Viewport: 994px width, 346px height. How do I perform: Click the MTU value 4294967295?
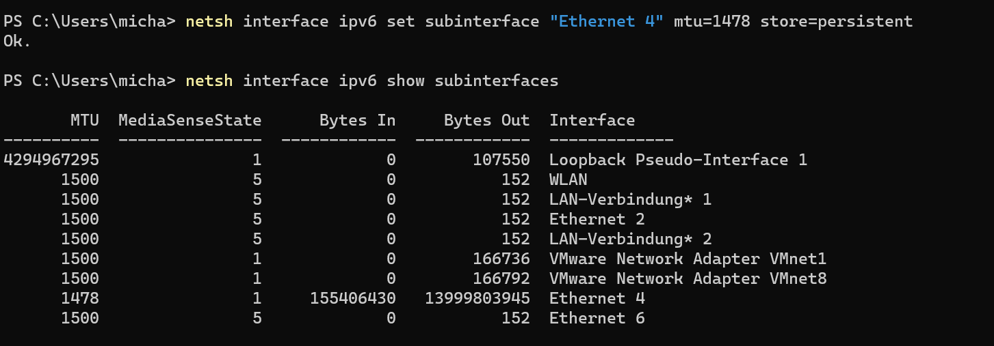[x=51, y=160]
